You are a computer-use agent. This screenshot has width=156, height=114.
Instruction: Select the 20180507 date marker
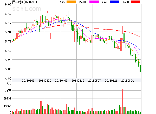point(94,81)
